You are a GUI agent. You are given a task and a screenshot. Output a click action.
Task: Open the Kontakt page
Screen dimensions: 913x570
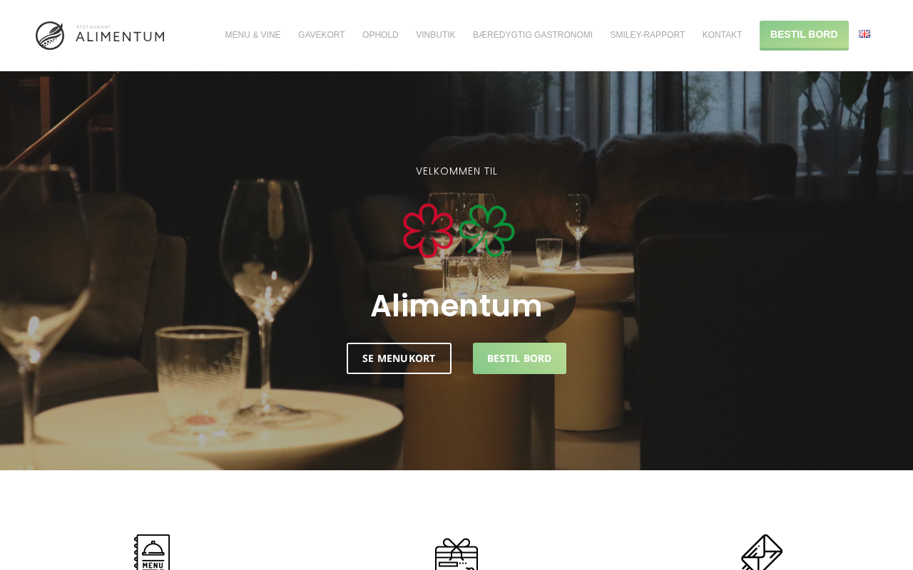point(722,35)
